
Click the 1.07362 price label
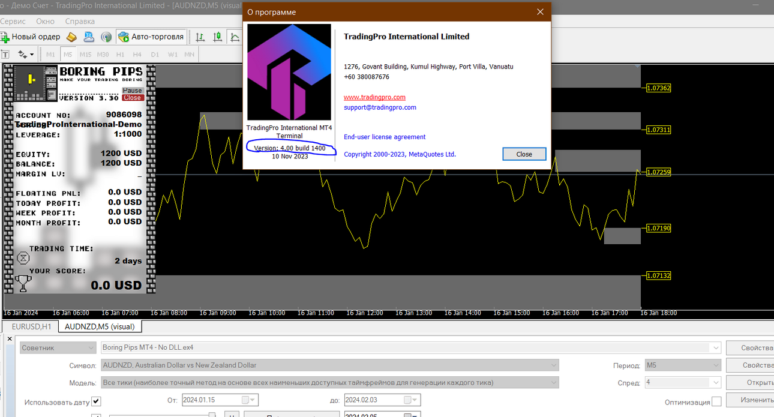click(x=659, y=88)
